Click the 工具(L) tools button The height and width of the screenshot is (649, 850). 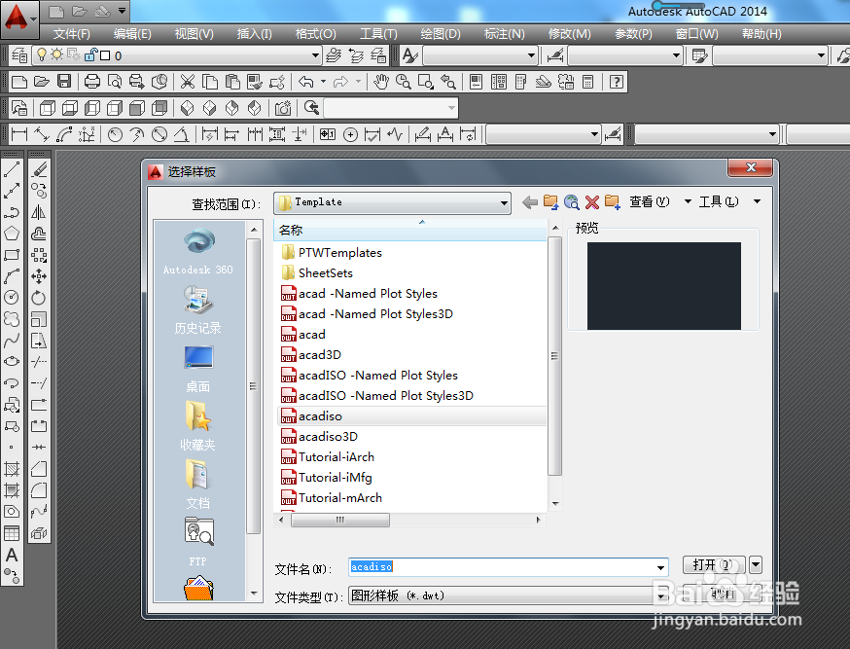point(719,201)
